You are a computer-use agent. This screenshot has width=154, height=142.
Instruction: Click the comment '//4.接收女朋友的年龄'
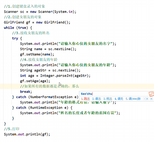point(39,59)
